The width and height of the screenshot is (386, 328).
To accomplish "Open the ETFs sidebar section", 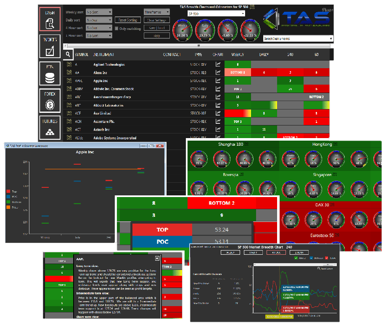I will 50,73.
